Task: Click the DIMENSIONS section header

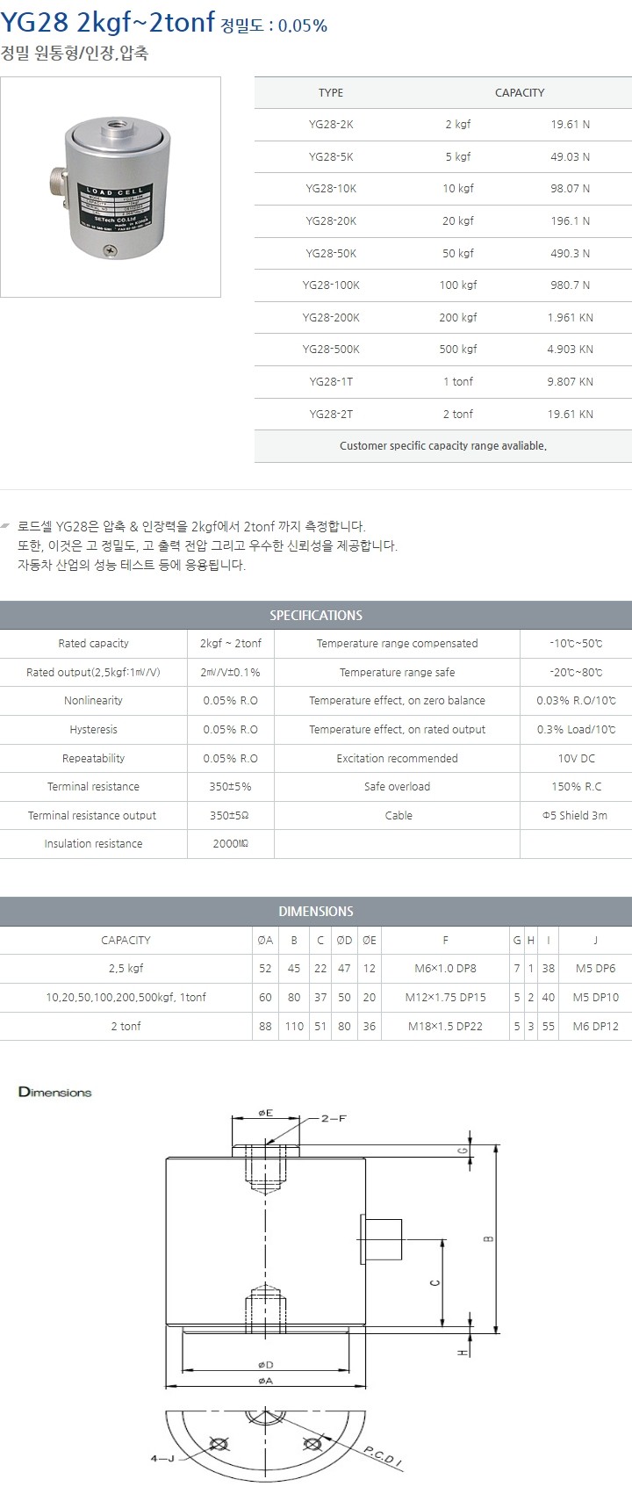Action: click(x=316, y=912)
